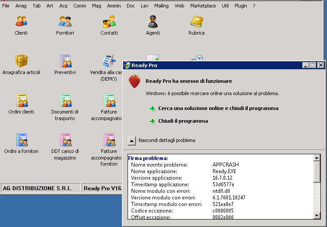
Task: Click Ready Pro ha smesso di funzionare heading
Action: (189, 81)
